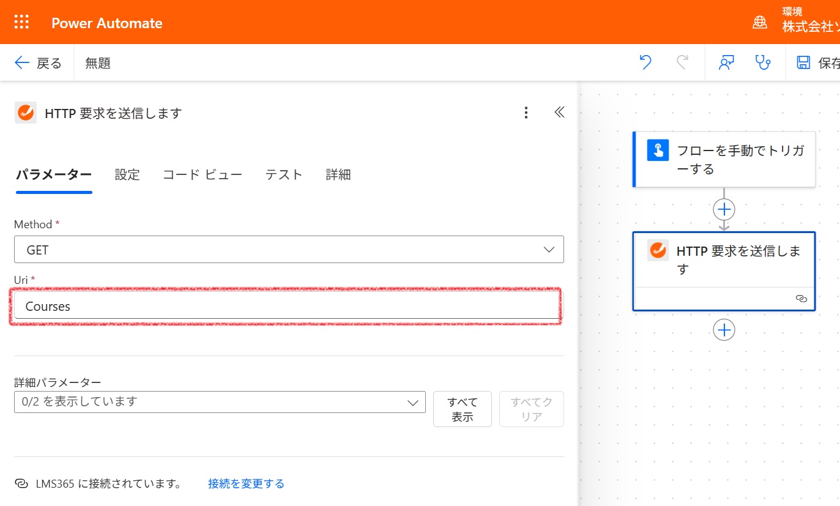Click the LMS365 icon in panel header
Viewport: 840px width, 506px height.
(x=26, y=113)
